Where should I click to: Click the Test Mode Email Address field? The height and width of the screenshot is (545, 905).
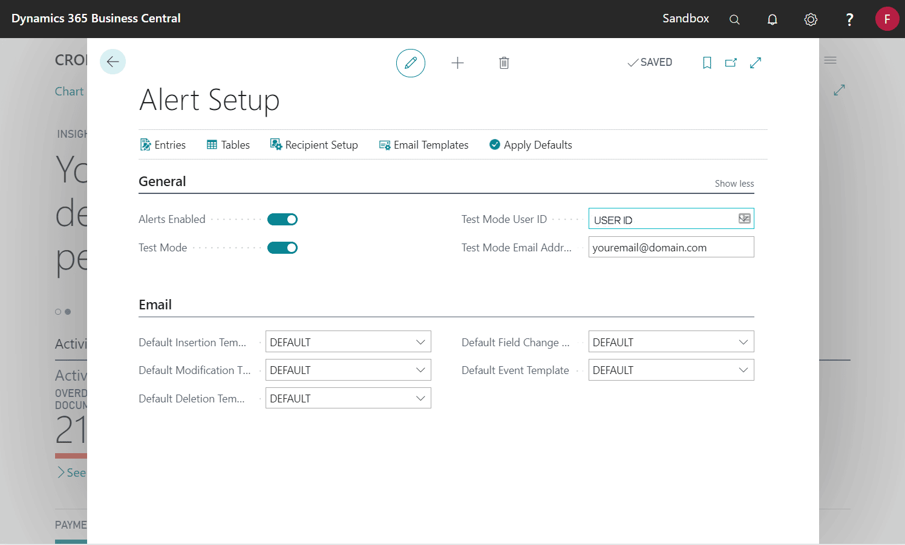[x=671, y=247]
